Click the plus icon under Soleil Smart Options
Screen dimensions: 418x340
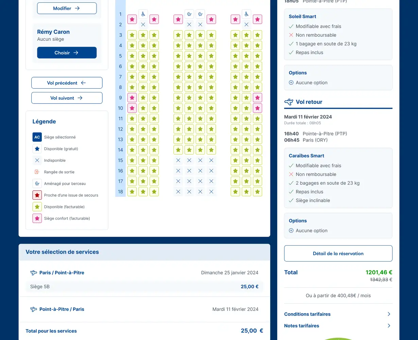(x=291, y=83)
